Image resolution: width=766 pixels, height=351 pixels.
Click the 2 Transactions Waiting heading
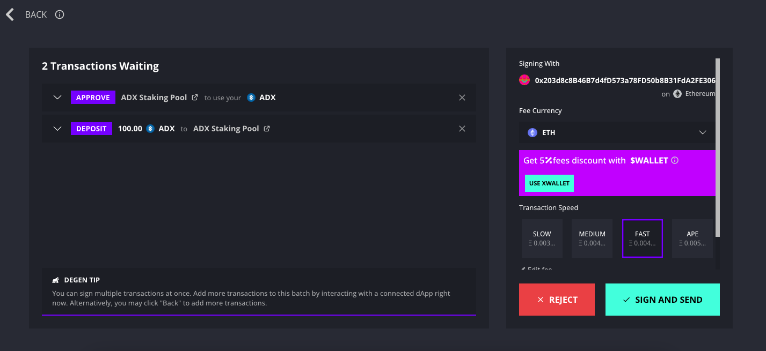coord(100,66)
